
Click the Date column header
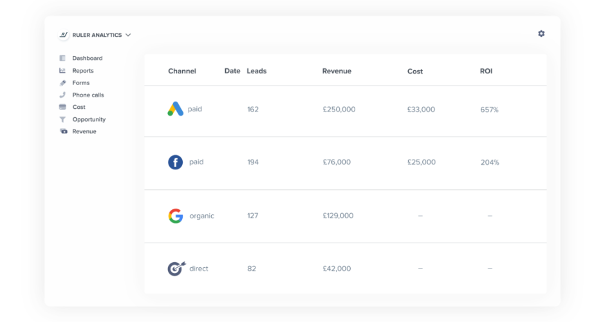[232, 71]
